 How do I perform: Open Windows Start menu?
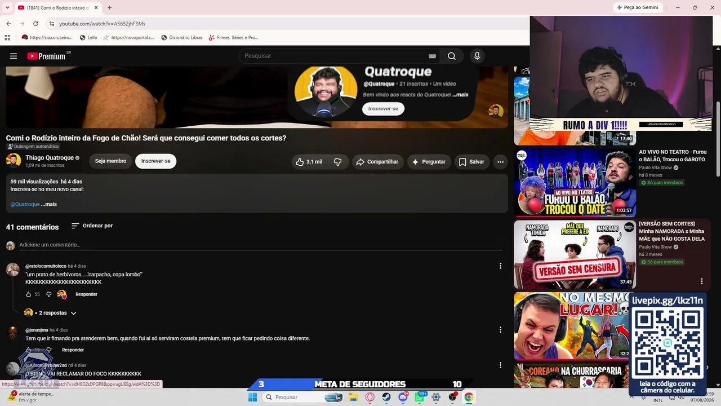point(252,397)
